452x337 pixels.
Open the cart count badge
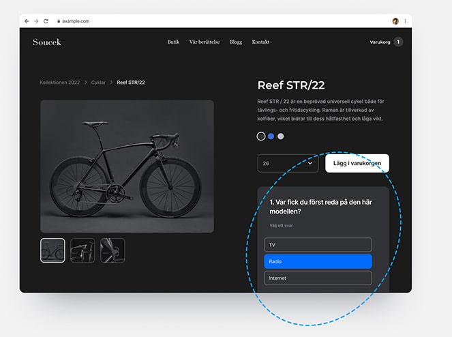pos(398,42)
